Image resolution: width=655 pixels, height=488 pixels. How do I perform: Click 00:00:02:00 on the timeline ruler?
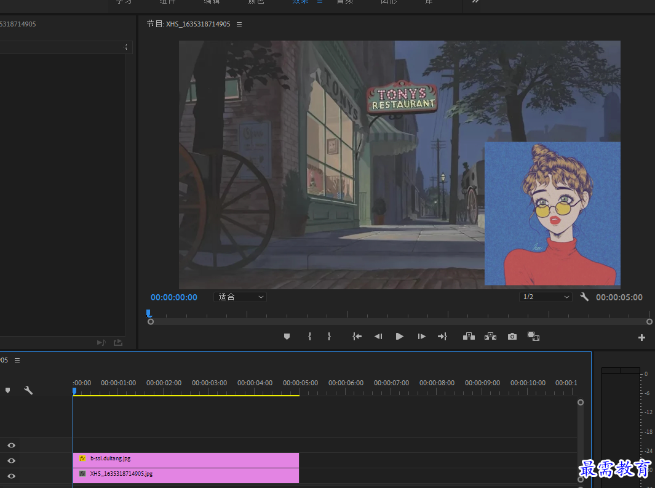(164, 383)
